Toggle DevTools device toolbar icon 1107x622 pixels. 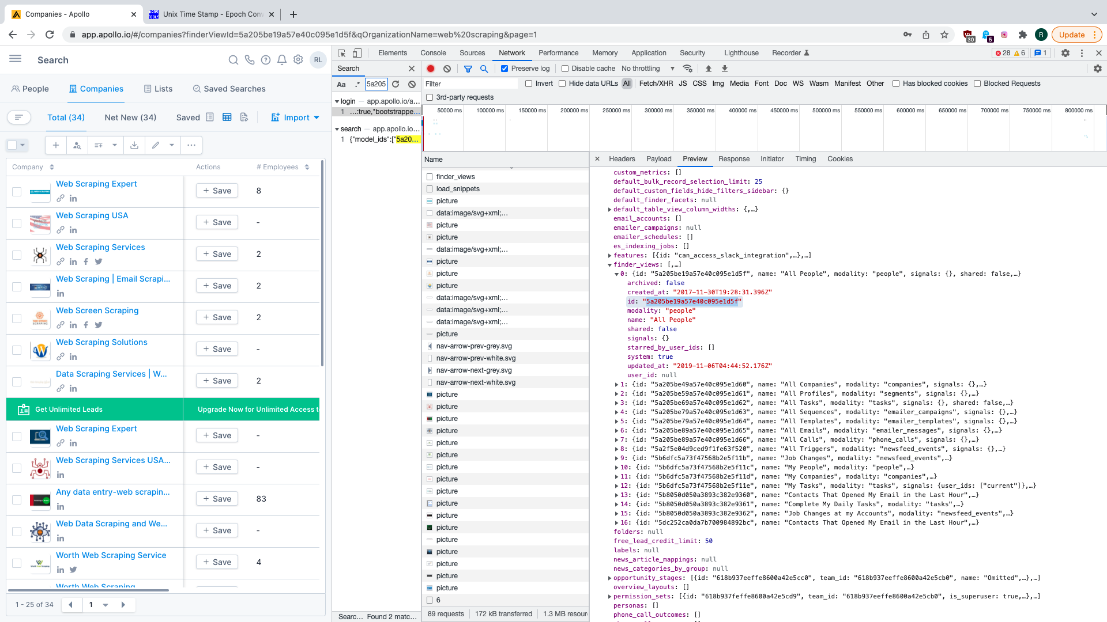pyautogui.click(x=357, y=53)
